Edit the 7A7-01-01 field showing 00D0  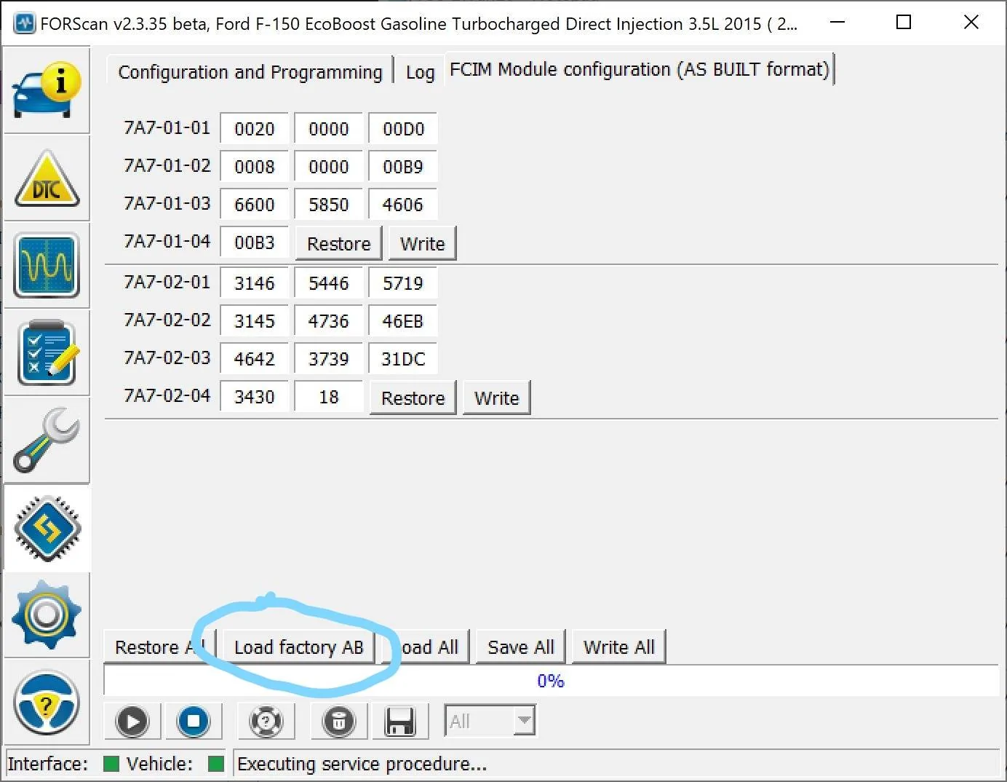pos(403,129)
